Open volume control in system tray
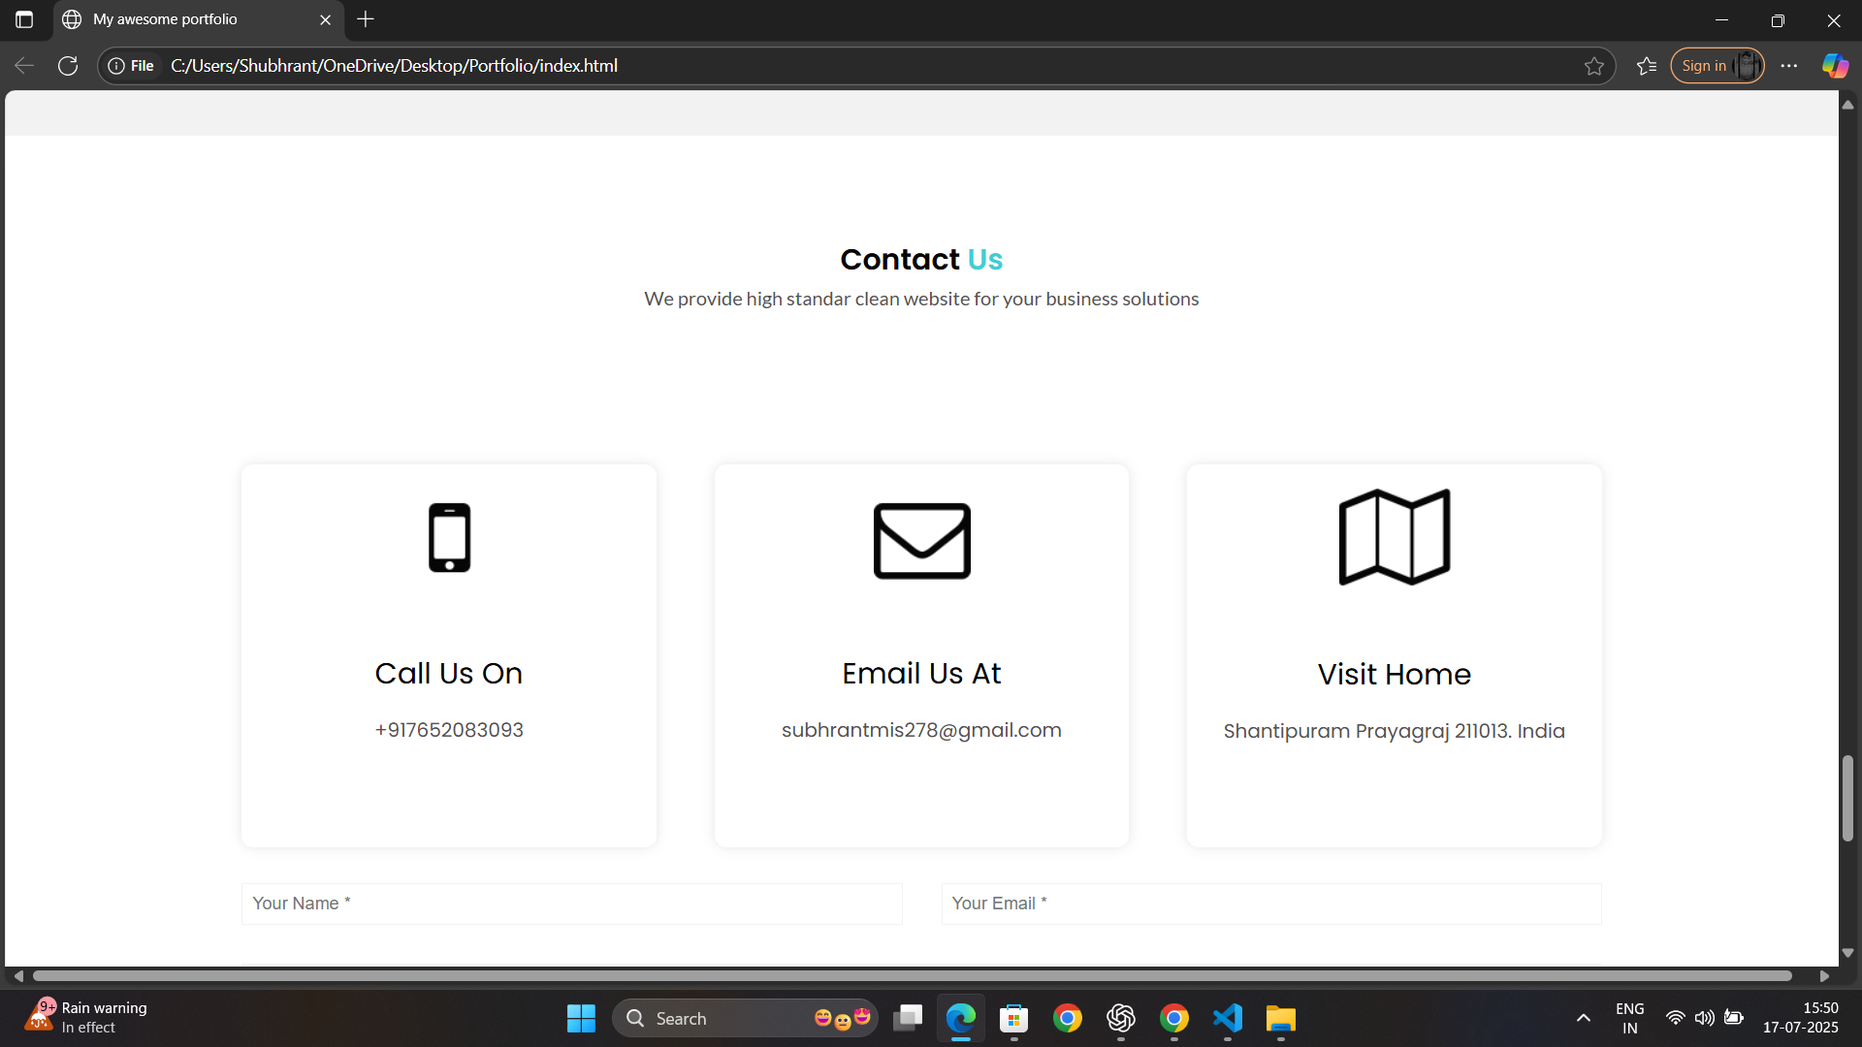 click(x=1704, y=1018)
